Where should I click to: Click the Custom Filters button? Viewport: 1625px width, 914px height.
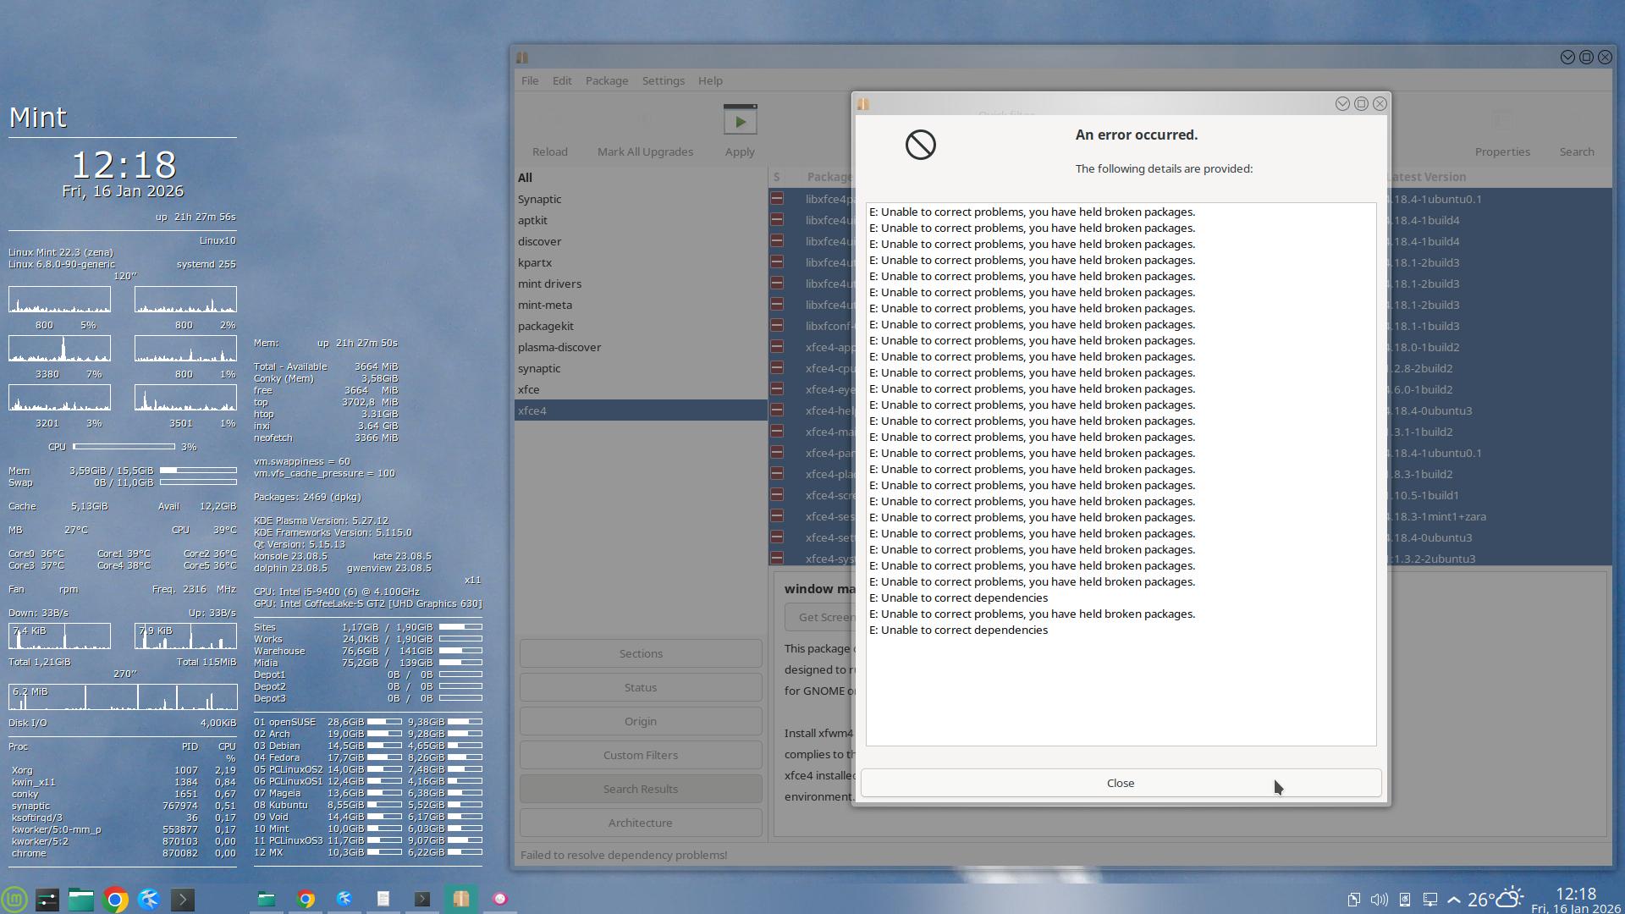640,755
